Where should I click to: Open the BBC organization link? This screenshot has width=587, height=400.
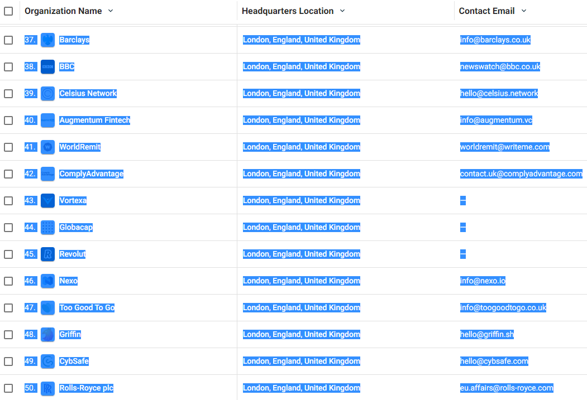pos(66,66)
